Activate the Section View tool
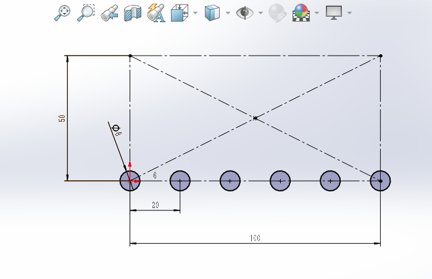432x279 pixels. coord(133,13)
